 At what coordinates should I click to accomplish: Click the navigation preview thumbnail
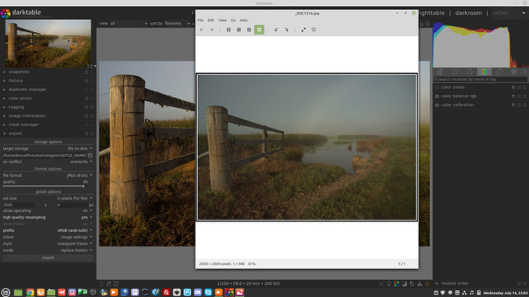48,44
